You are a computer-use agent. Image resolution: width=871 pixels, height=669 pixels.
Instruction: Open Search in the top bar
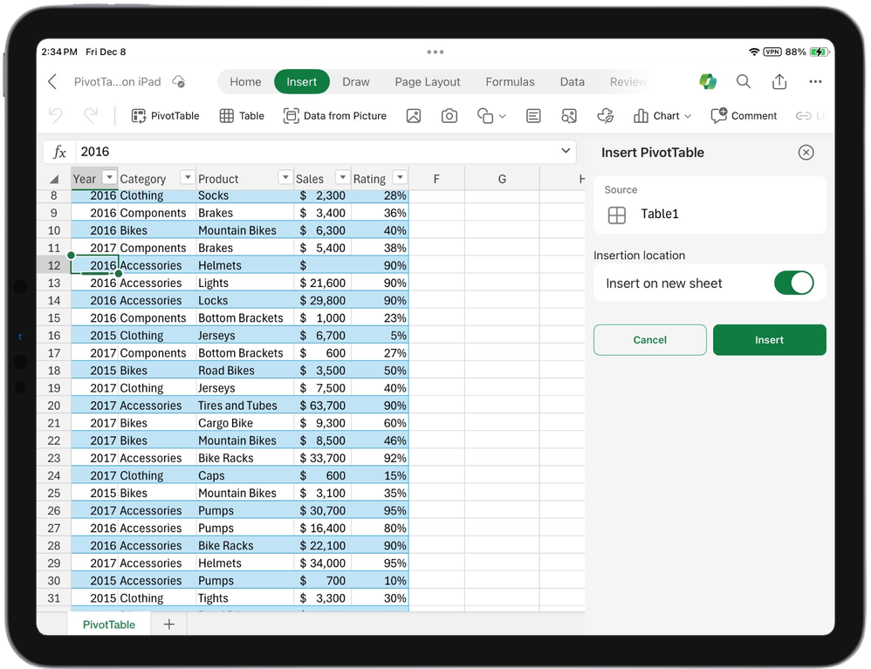[x=744, y=81]
